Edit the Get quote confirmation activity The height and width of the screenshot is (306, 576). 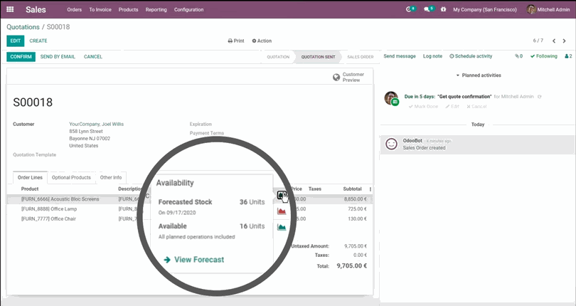coord(452,106)
